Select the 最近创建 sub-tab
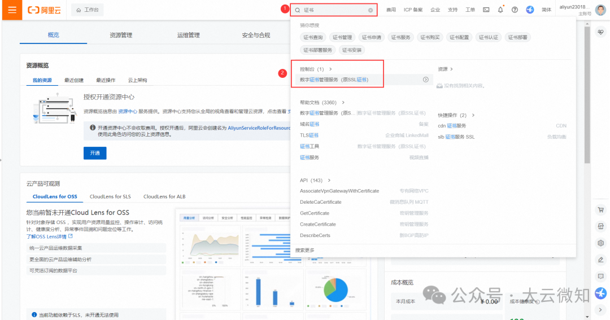The image size is (610, 320). pyautogui.click(x=74, y=80)
